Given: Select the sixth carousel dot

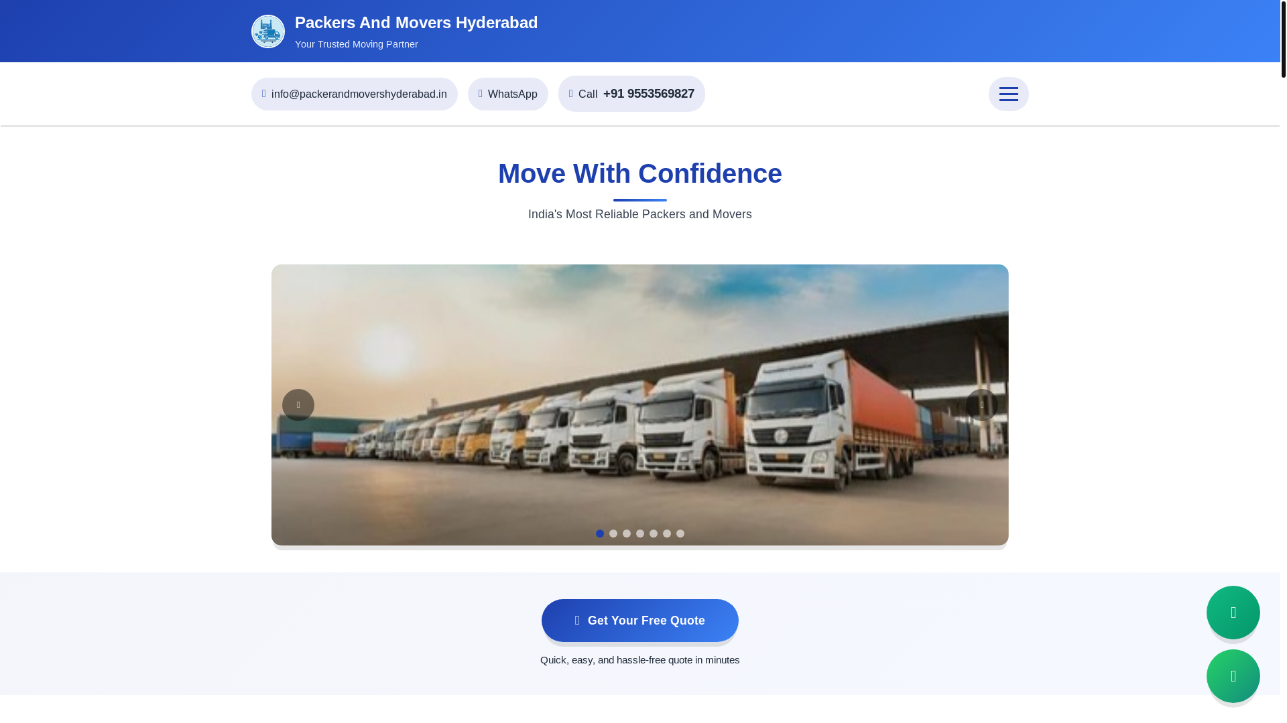Looking at the screenshot, I should [667, 534].
